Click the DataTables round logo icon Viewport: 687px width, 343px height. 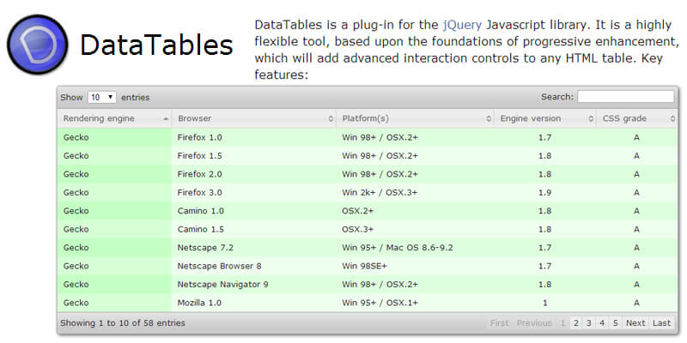click(39, 43)
